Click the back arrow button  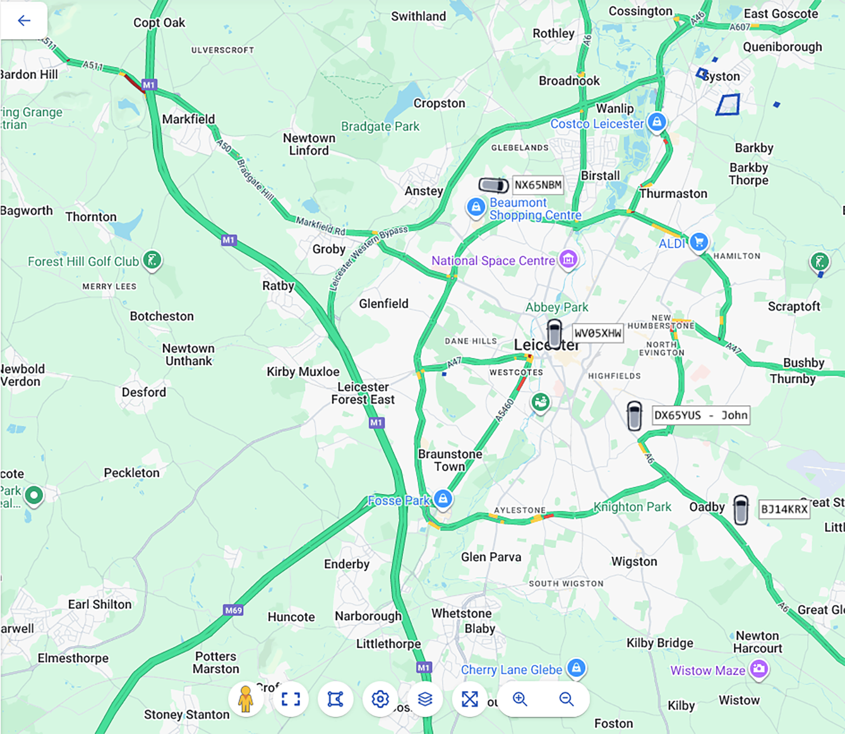click(x=24, y=21)
